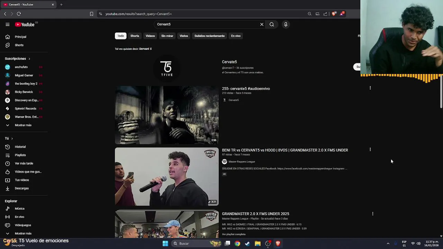Click the zoom-out magnifier in address bar

(309, 14)
